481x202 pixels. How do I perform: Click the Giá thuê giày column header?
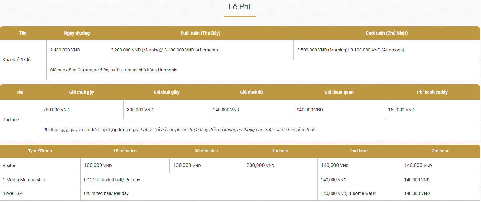coord(166,92)
